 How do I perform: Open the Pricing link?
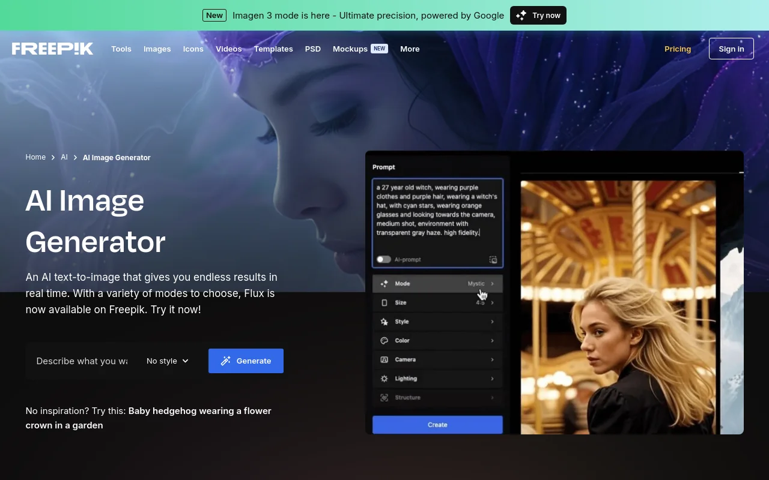coord(678,49)
